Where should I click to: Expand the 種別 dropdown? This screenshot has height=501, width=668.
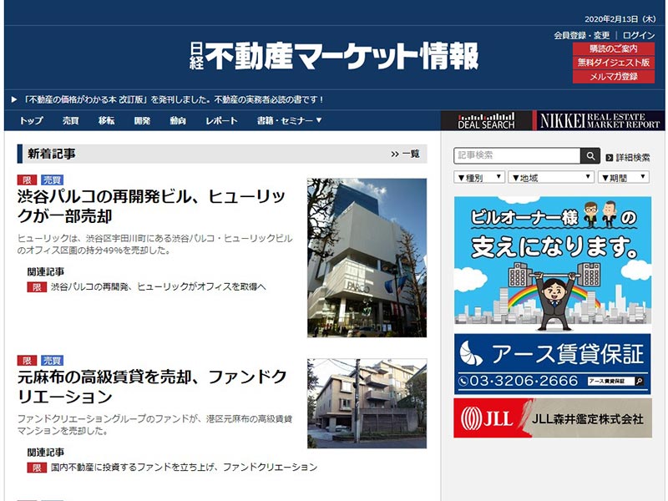coord(479,177)
